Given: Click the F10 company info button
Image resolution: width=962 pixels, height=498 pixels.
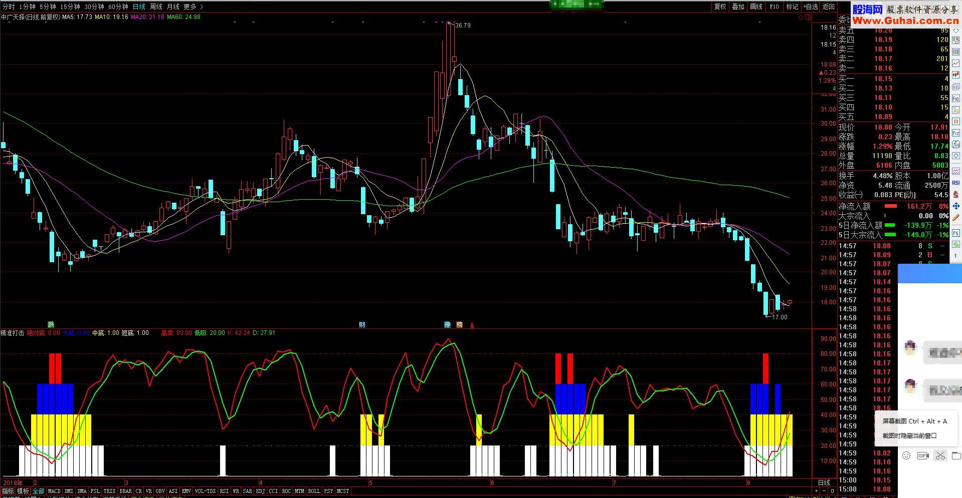Looking at the screenshot, I should [775, 7].
